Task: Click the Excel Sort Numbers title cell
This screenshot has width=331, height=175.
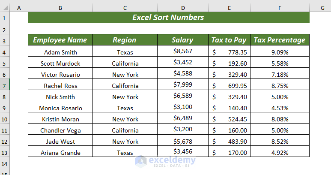Action: pyautogui.click(x=168, y=18)
